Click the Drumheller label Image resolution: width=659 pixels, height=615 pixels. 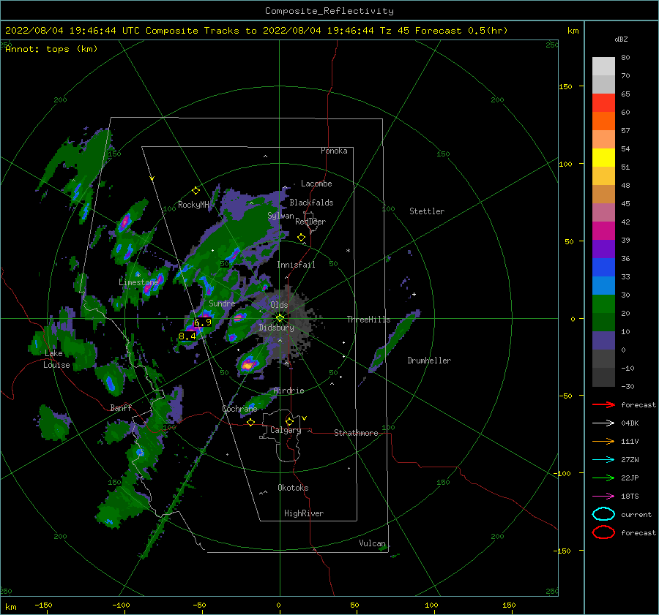429,361
